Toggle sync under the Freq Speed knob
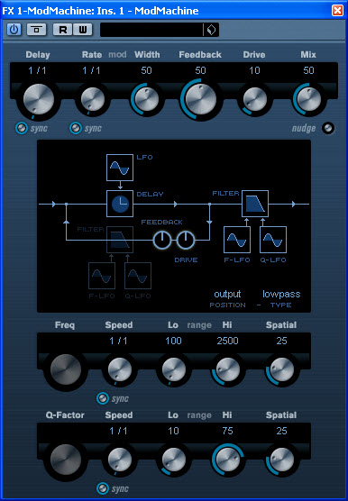This screenshot has width=348, height=501. pos(103,398)
